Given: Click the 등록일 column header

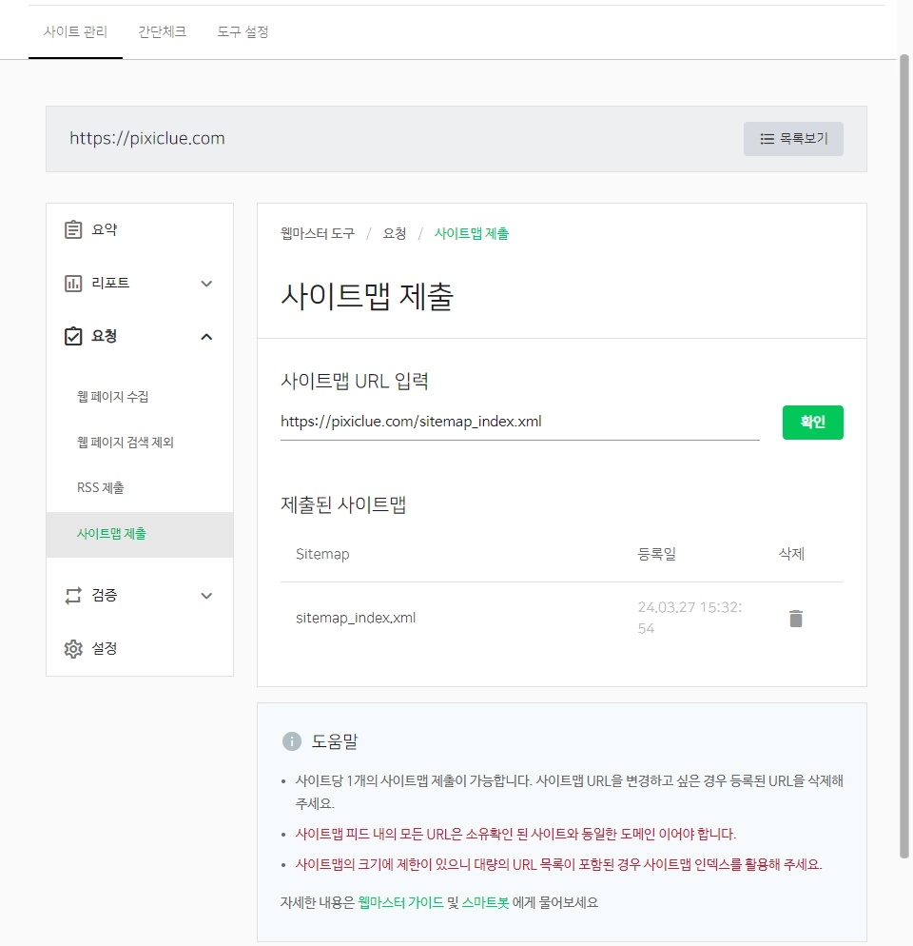Looking at the screenshot, I should (x=657, y=554).
